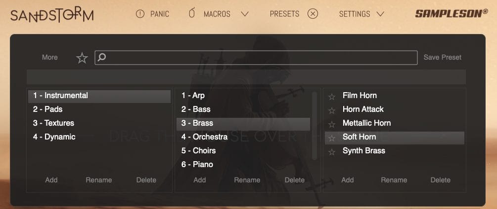The image size is (497, 209).
Task: Open the Presets menu item
Action: (x=284, y=14)
